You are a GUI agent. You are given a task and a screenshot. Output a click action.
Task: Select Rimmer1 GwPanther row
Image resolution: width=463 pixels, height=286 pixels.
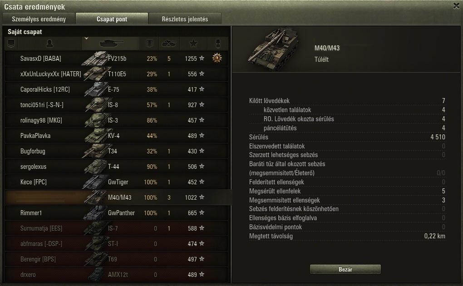click(117, 213)
